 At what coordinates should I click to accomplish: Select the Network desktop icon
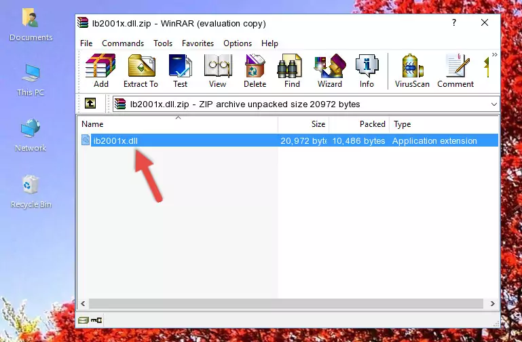(31, 136)
